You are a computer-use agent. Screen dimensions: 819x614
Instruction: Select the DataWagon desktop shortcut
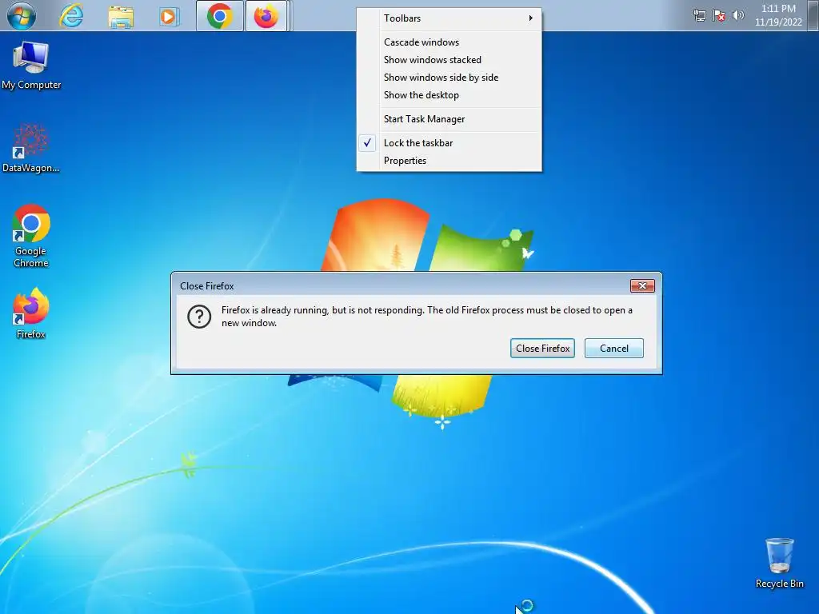coord(30,148)
